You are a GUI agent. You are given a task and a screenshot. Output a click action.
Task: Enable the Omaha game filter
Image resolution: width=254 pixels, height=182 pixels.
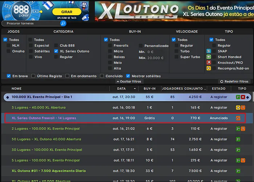click(8, 51)
